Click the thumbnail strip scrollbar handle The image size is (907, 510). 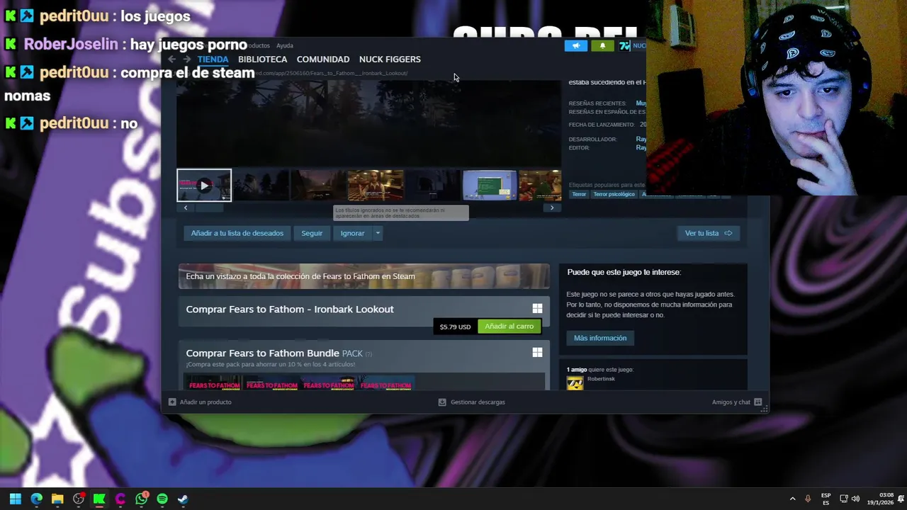pos(209,208)
